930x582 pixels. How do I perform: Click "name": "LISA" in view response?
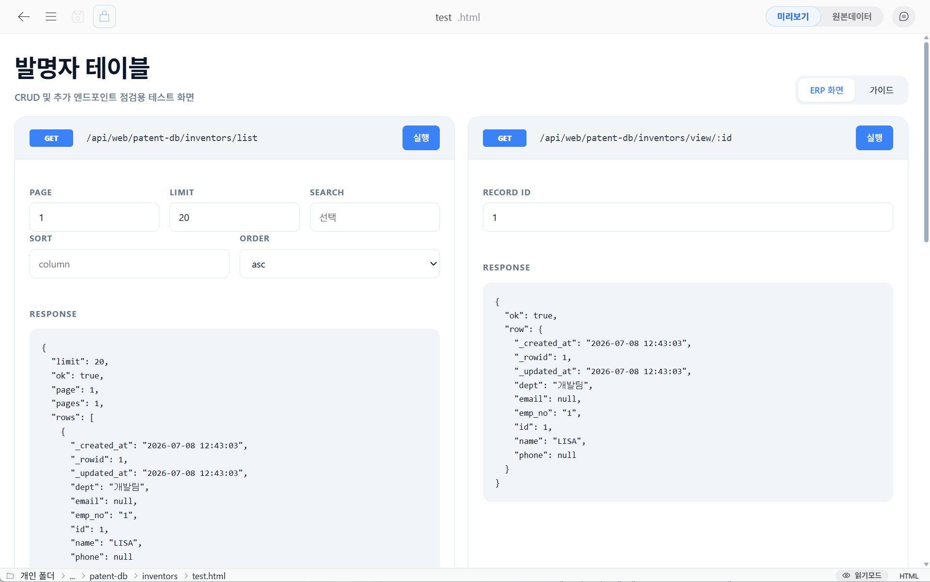click(x=550, y=441)
